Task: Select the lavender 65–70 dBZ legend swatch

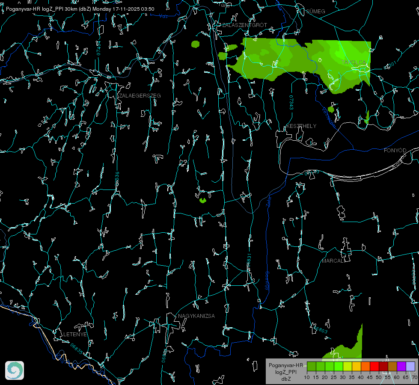Action: 410,366
